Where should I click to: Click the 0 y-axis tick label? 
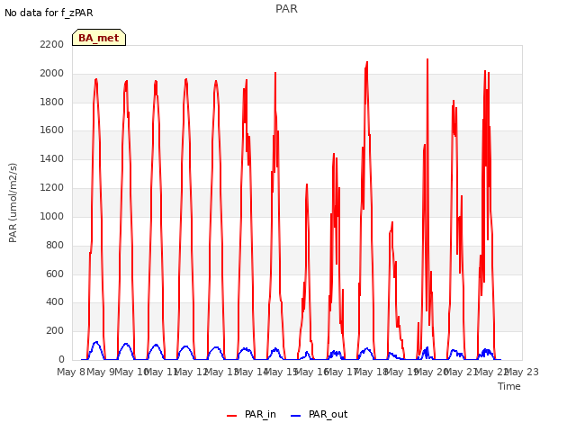(61, 359)
